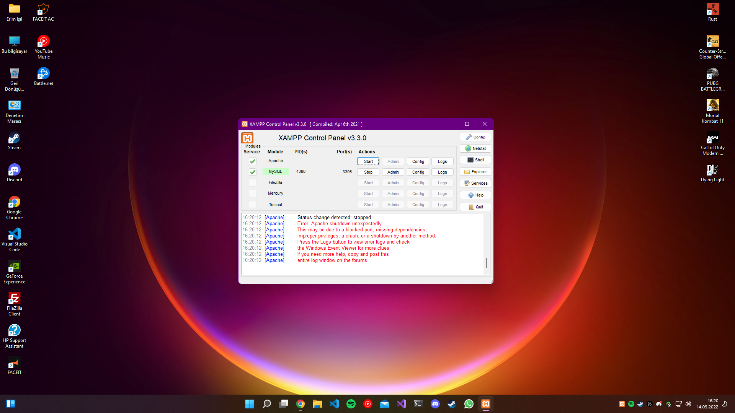Toggle the MySQL service checkbox
735x413 pixels.
click(253, 172)
